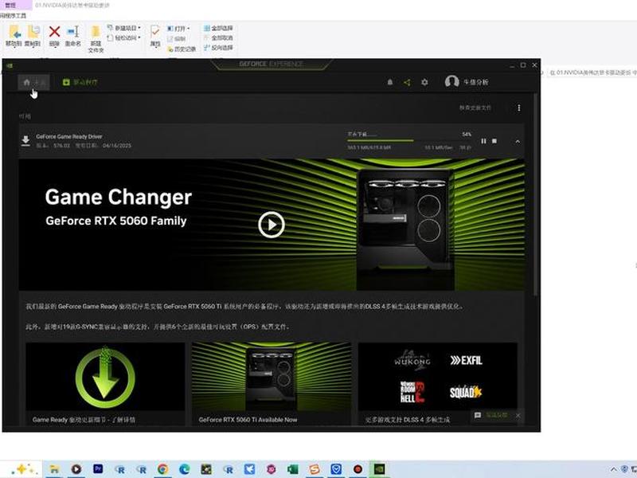637x478 pixels.
Task: Stop the driver download
Action: [x=494, y=141]
